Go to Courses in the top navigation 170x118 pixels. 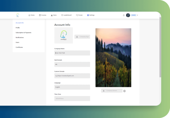click(x=42, y=15)
